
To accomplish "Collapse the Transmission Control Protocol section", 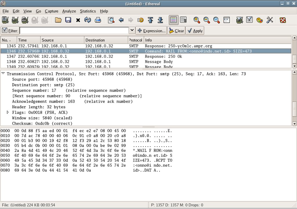I will point(3,74).
